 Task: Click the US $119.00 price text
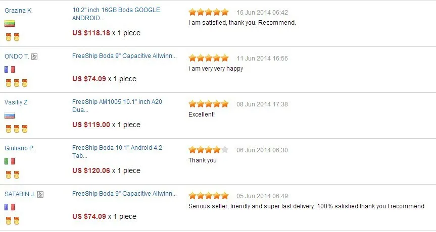click(x=91, y=125)
